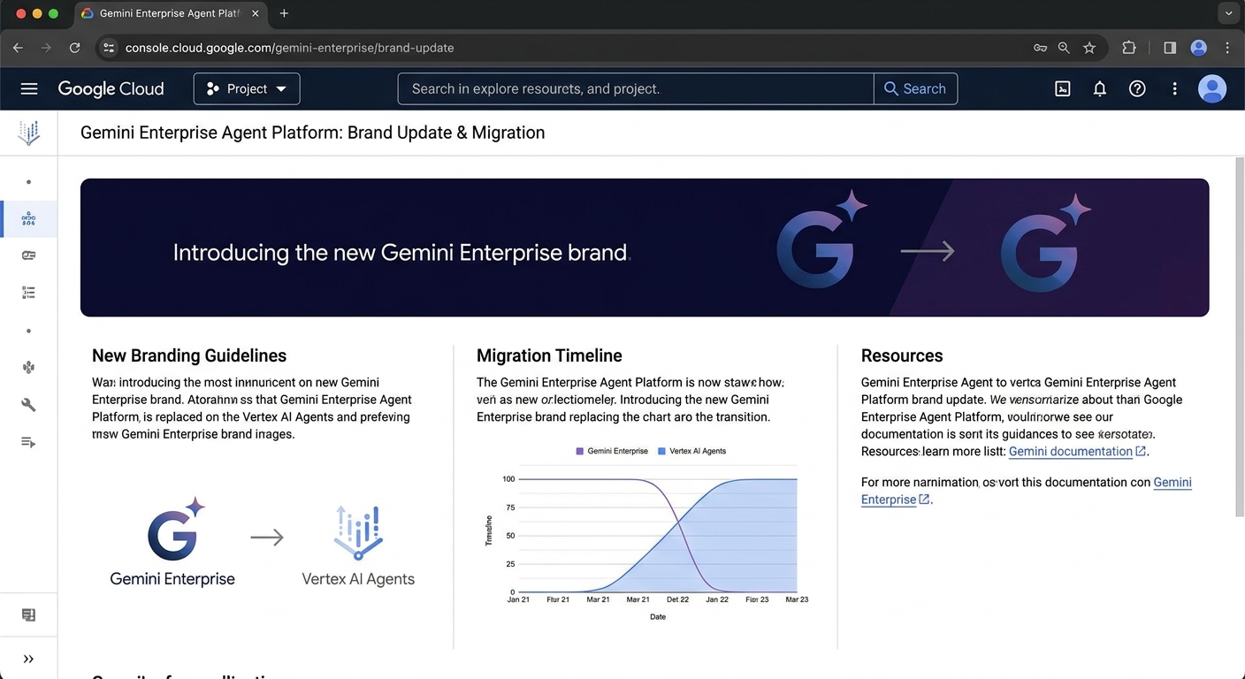1245x679 pixels.
Task: Click the site information icon in address bar
Action: pos(109,48)
